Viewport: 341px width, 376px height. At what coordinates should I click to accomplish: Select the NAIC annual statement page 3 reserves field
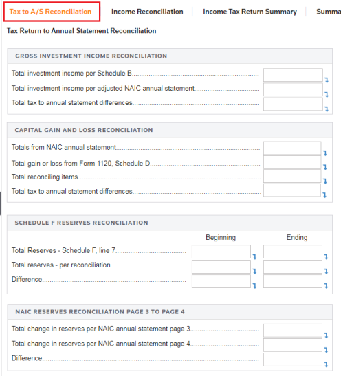click(293, 331)
